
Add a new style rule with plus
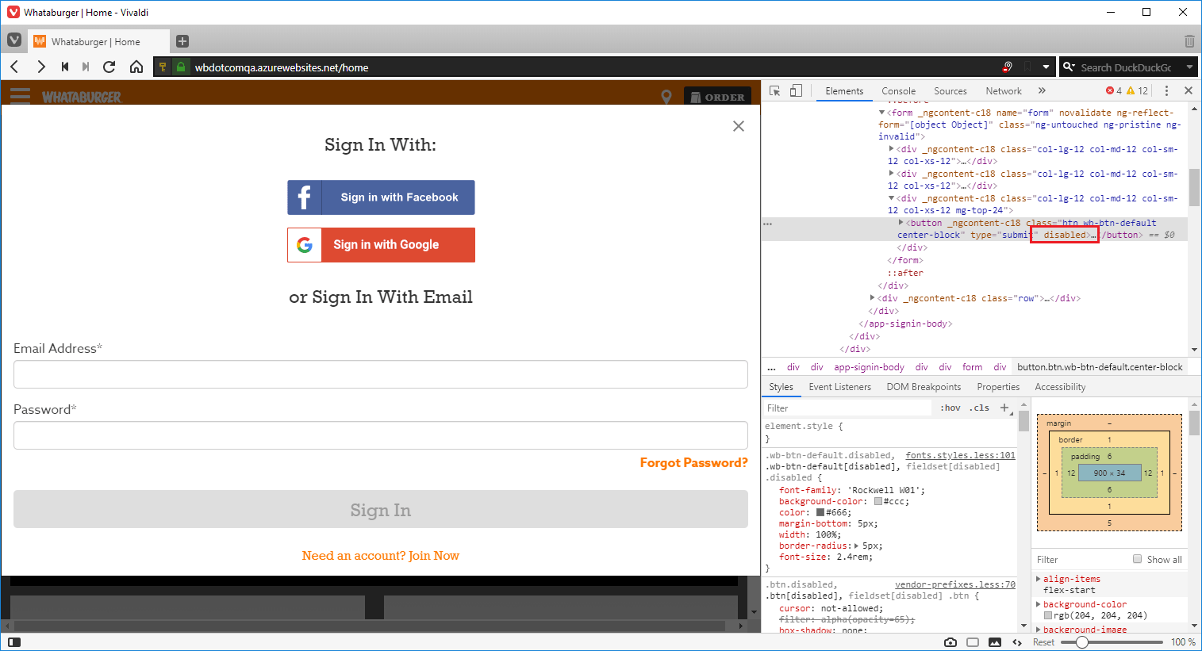1004,408
